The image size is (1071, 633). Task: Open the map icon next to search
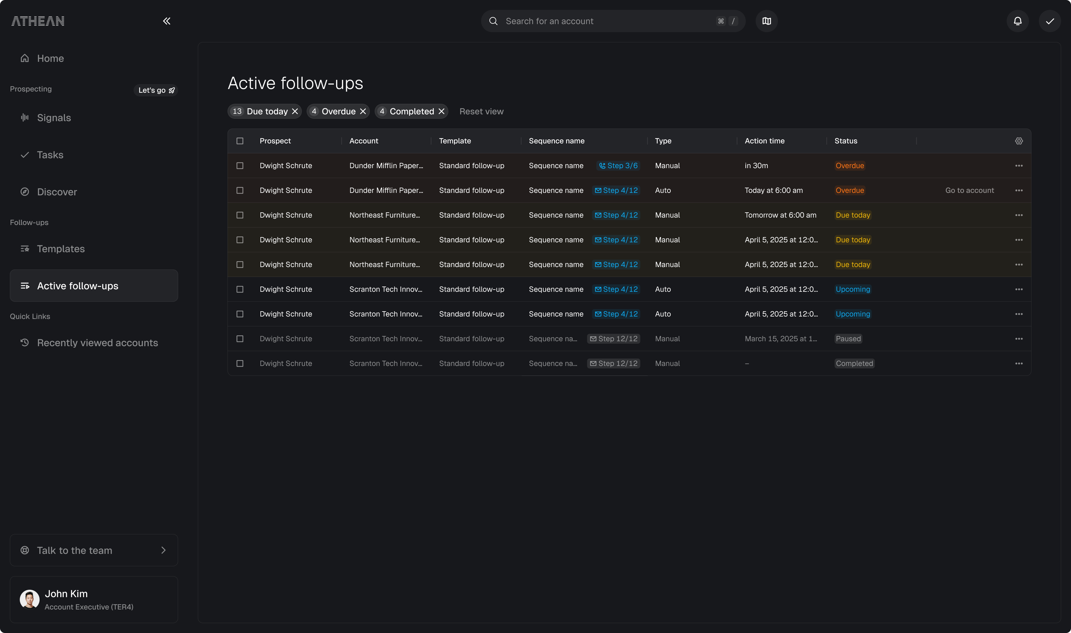tap(766, 21)
